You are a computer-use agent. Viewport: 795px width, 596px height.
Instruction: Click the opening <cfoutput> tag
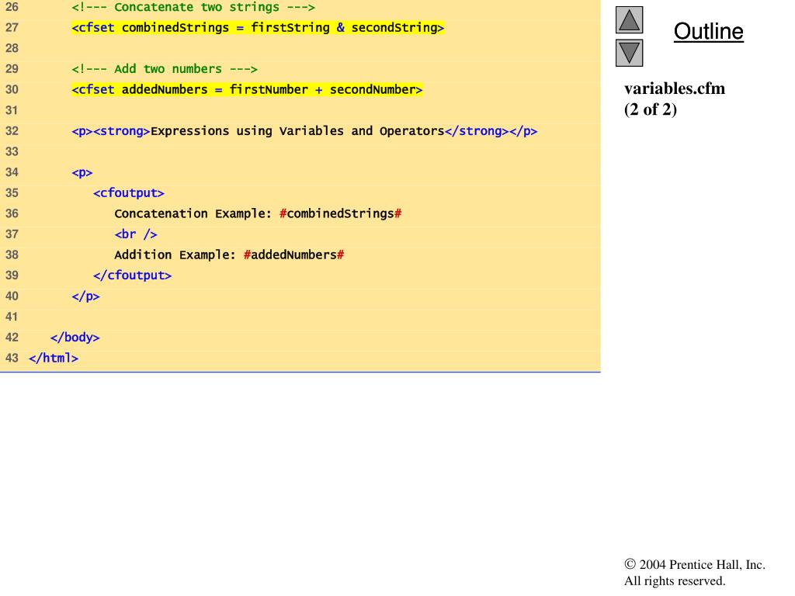pos(129,193)
